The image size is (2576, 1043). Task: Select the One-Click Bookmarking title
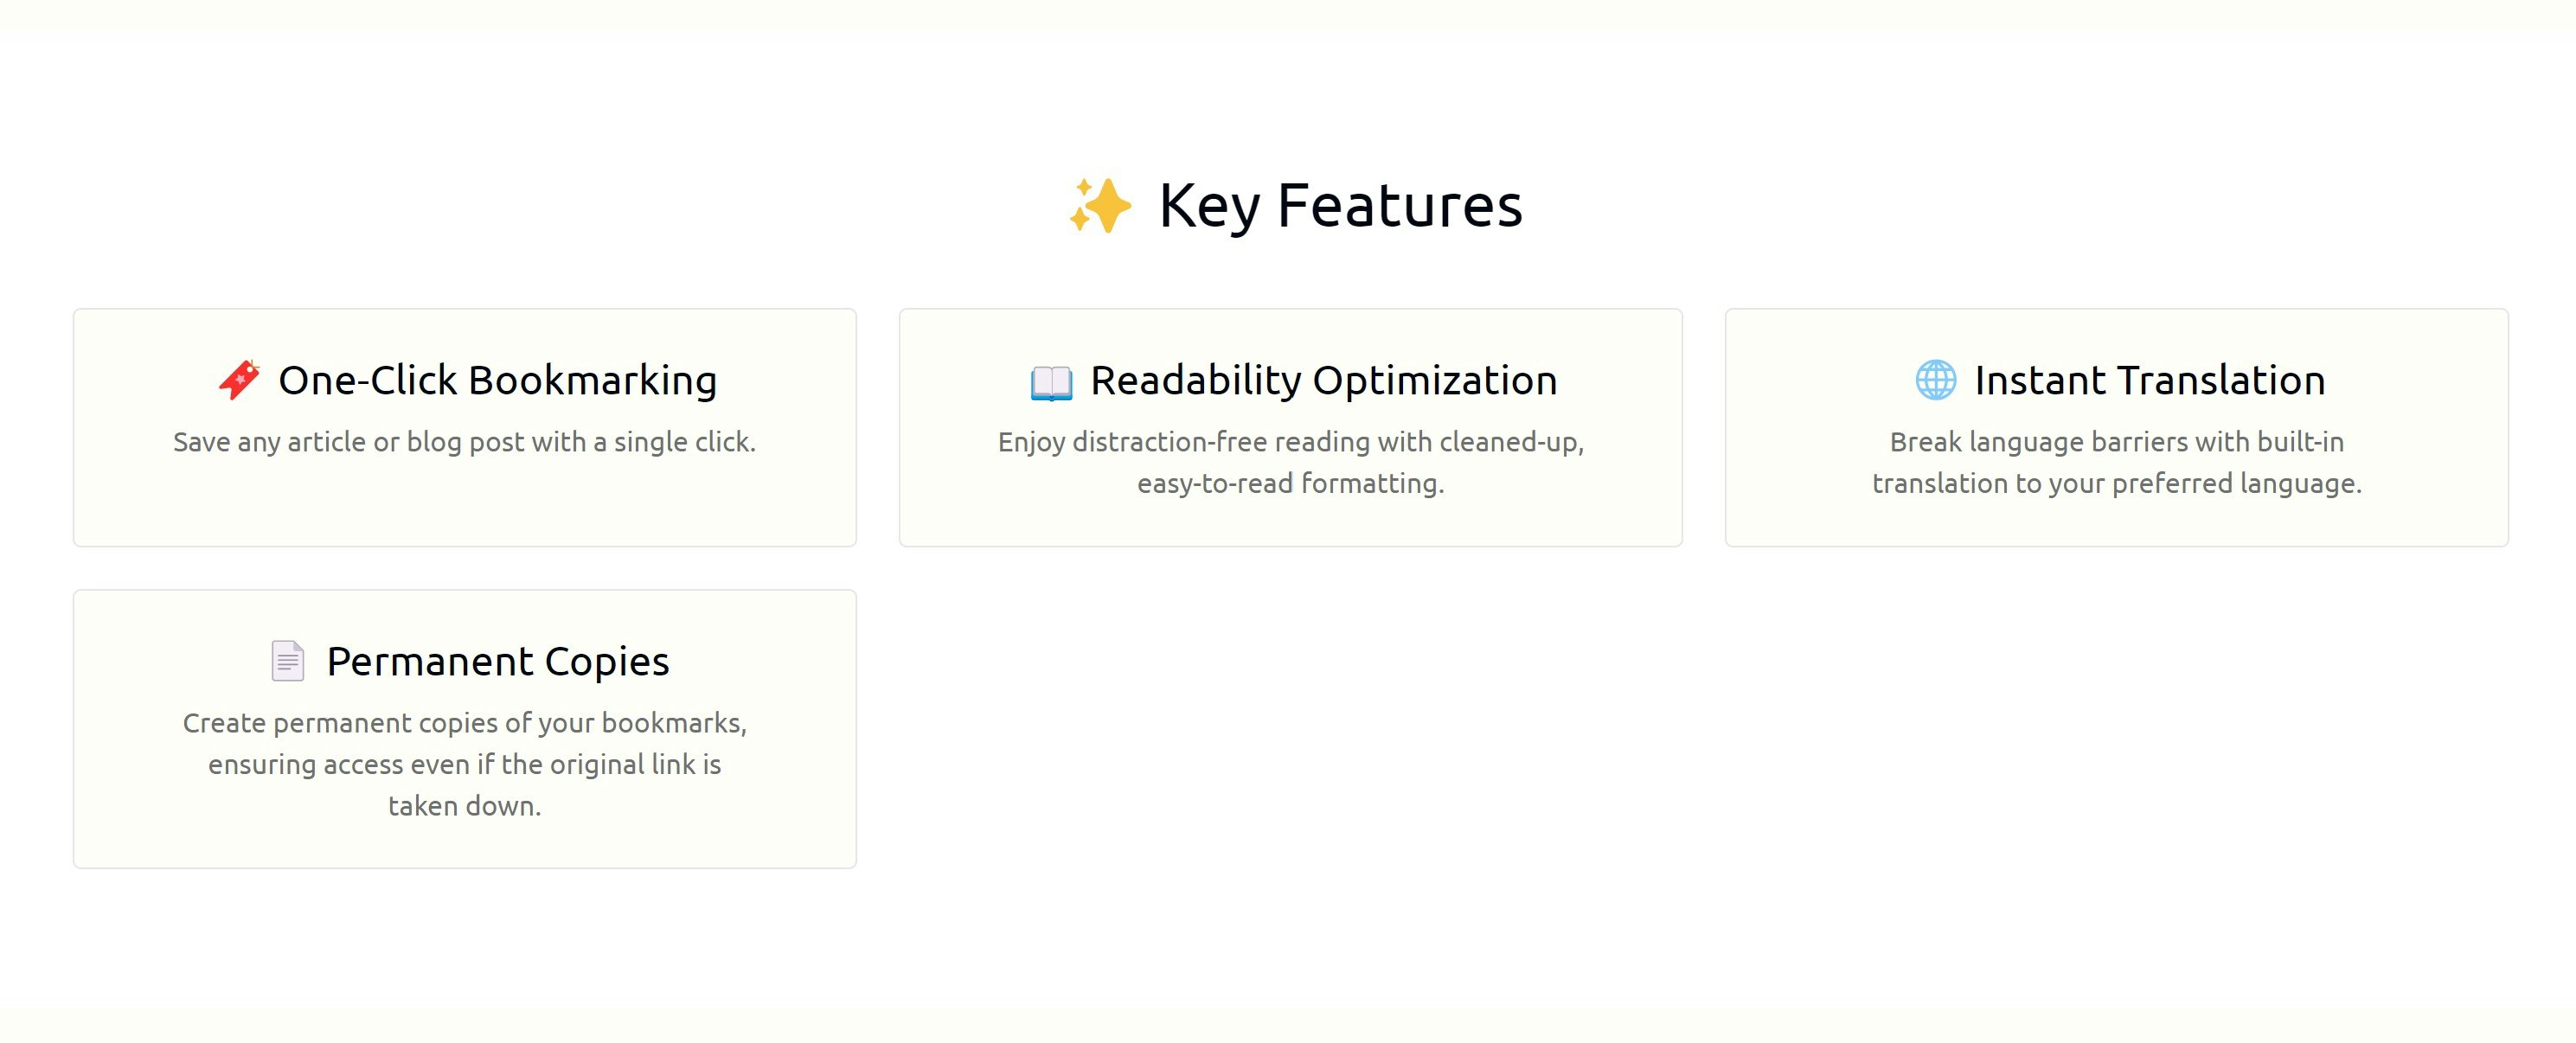(x=498, y=381)
